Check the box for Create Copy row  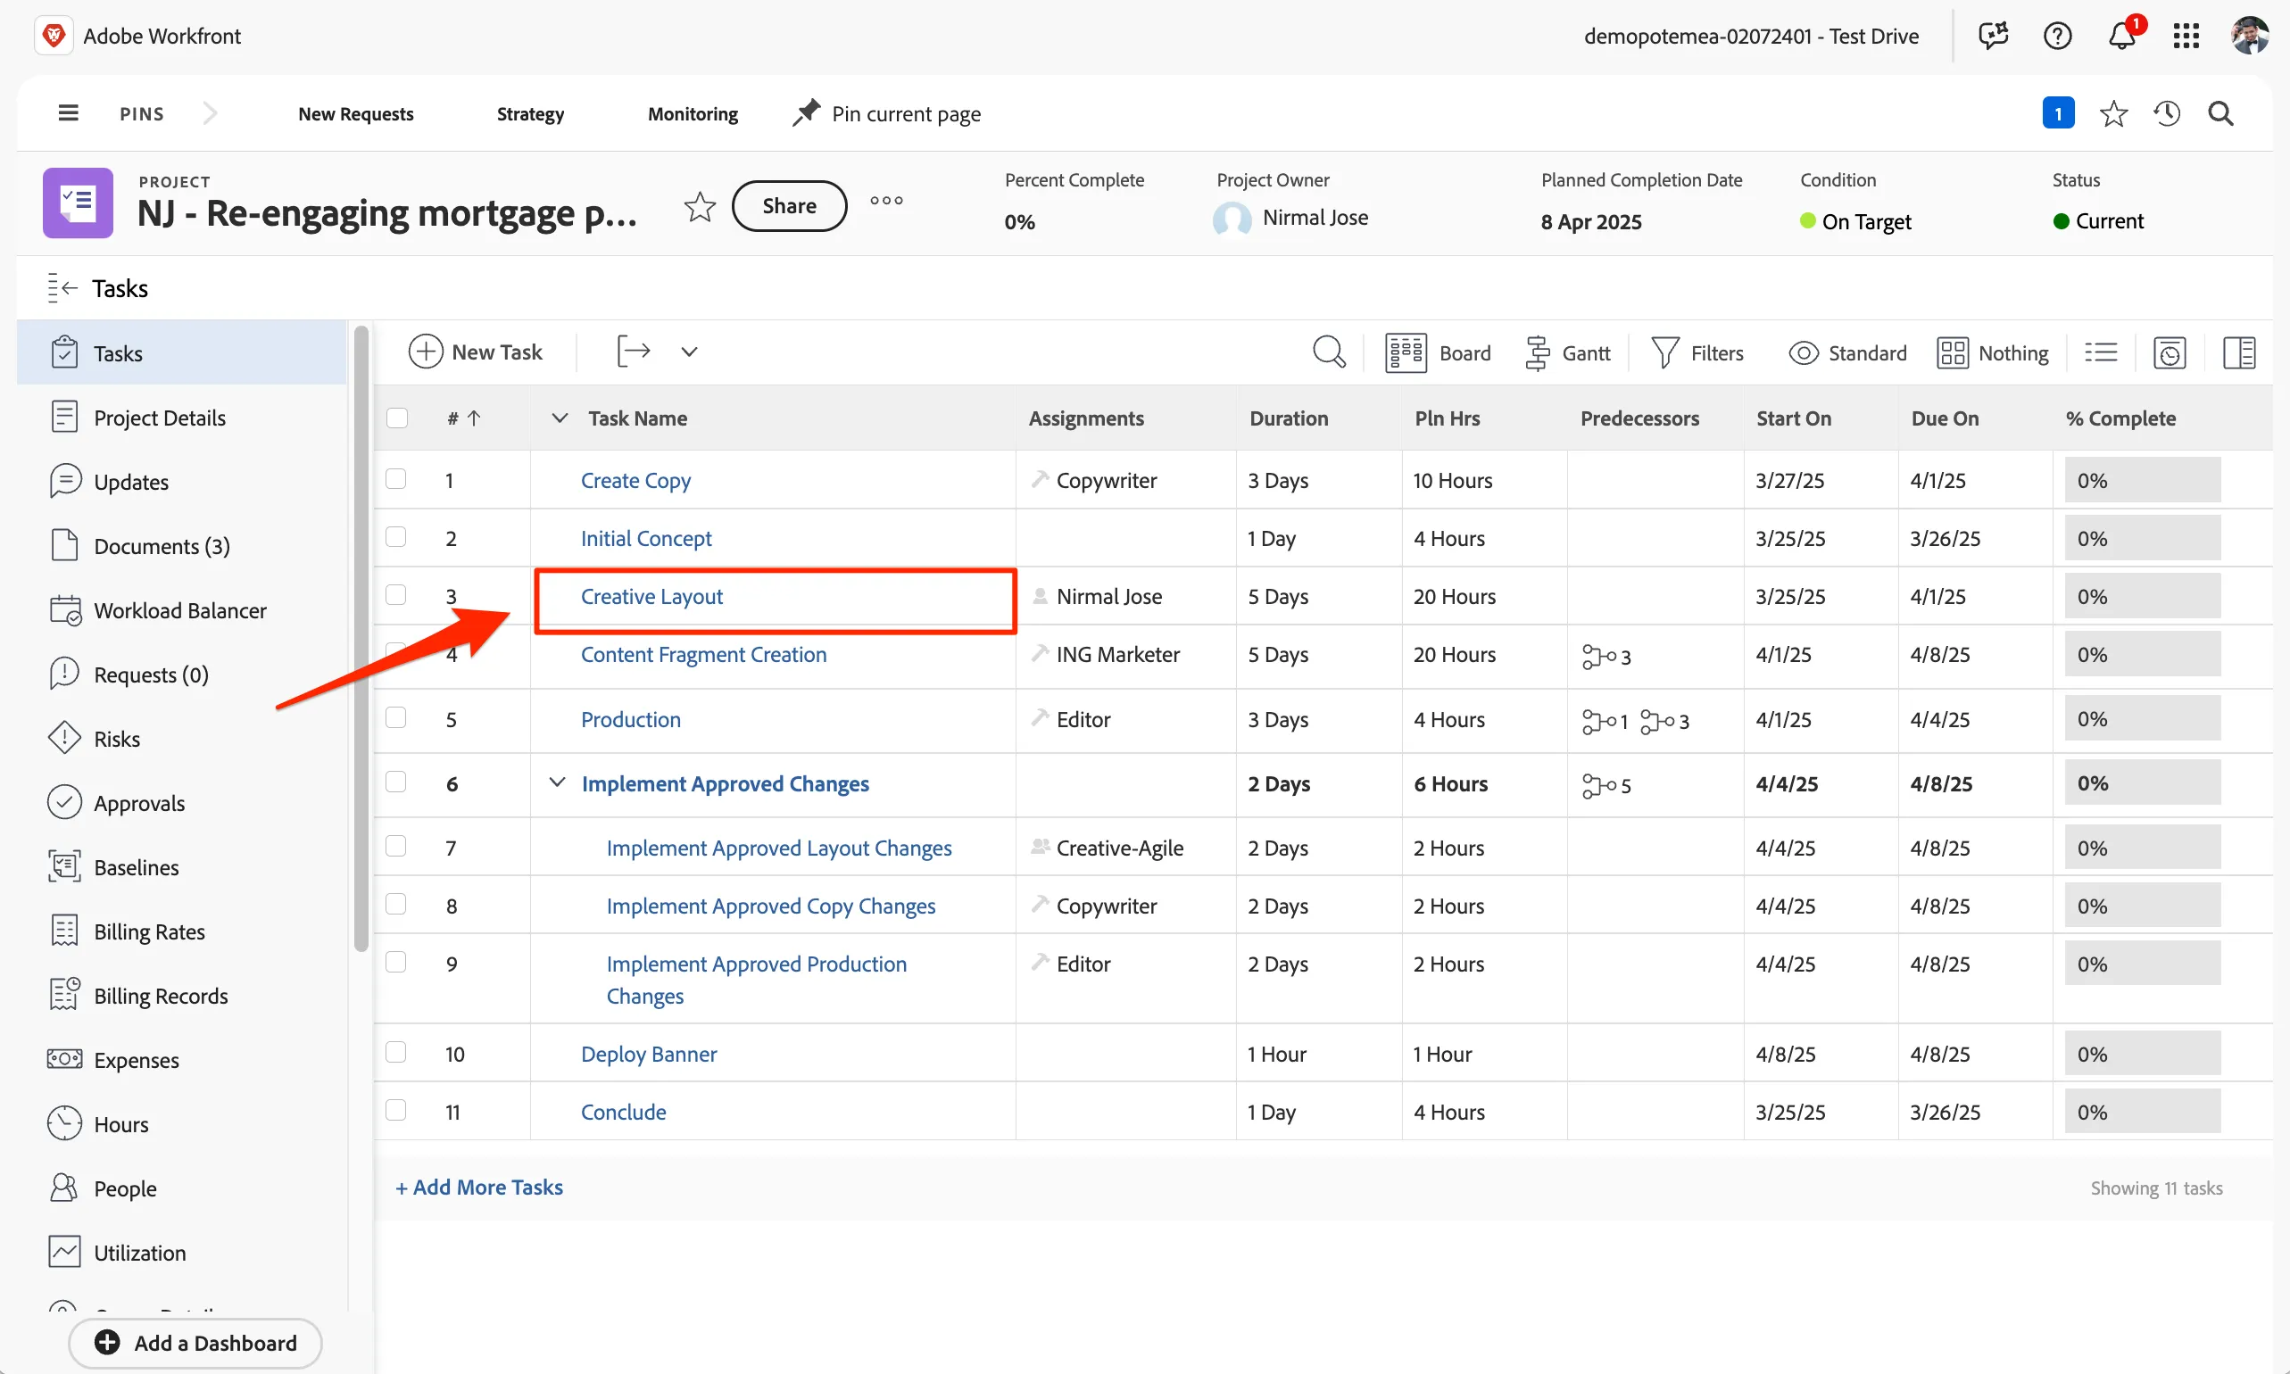click(x=396, y=479)
